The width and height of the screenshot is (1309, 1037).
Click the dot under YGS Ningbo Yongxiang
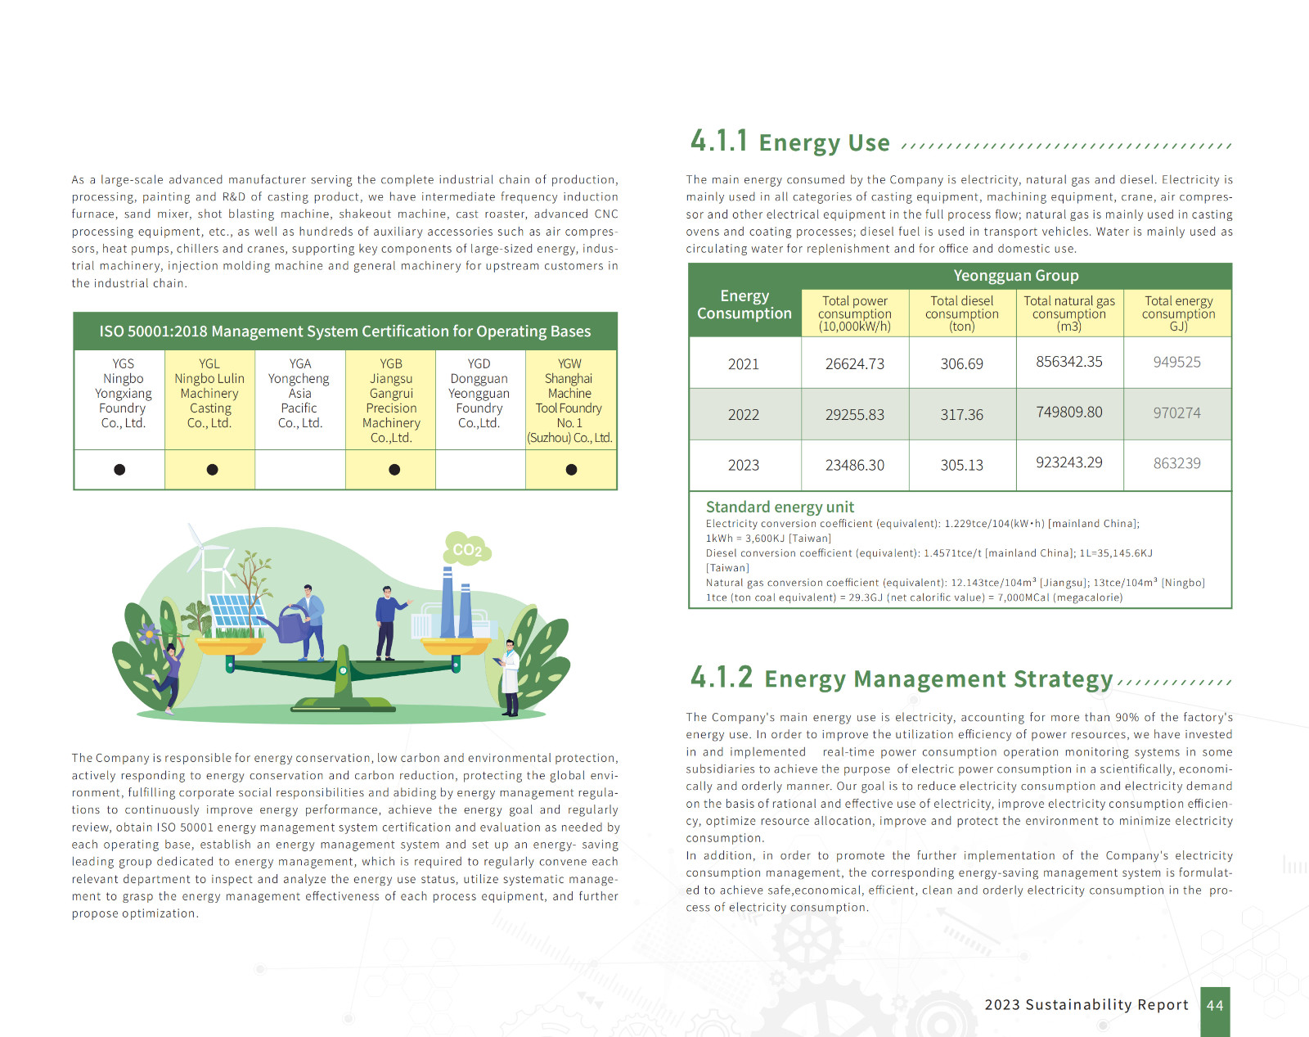119,470
